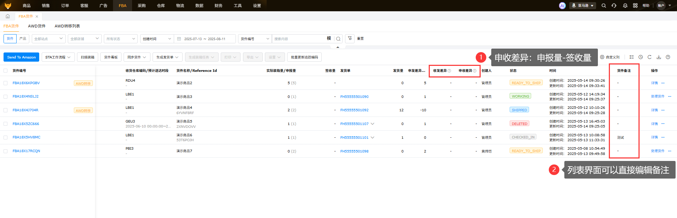The image size is (677, 218).
Task: Open the date range picker field
Action: (206, 39)
